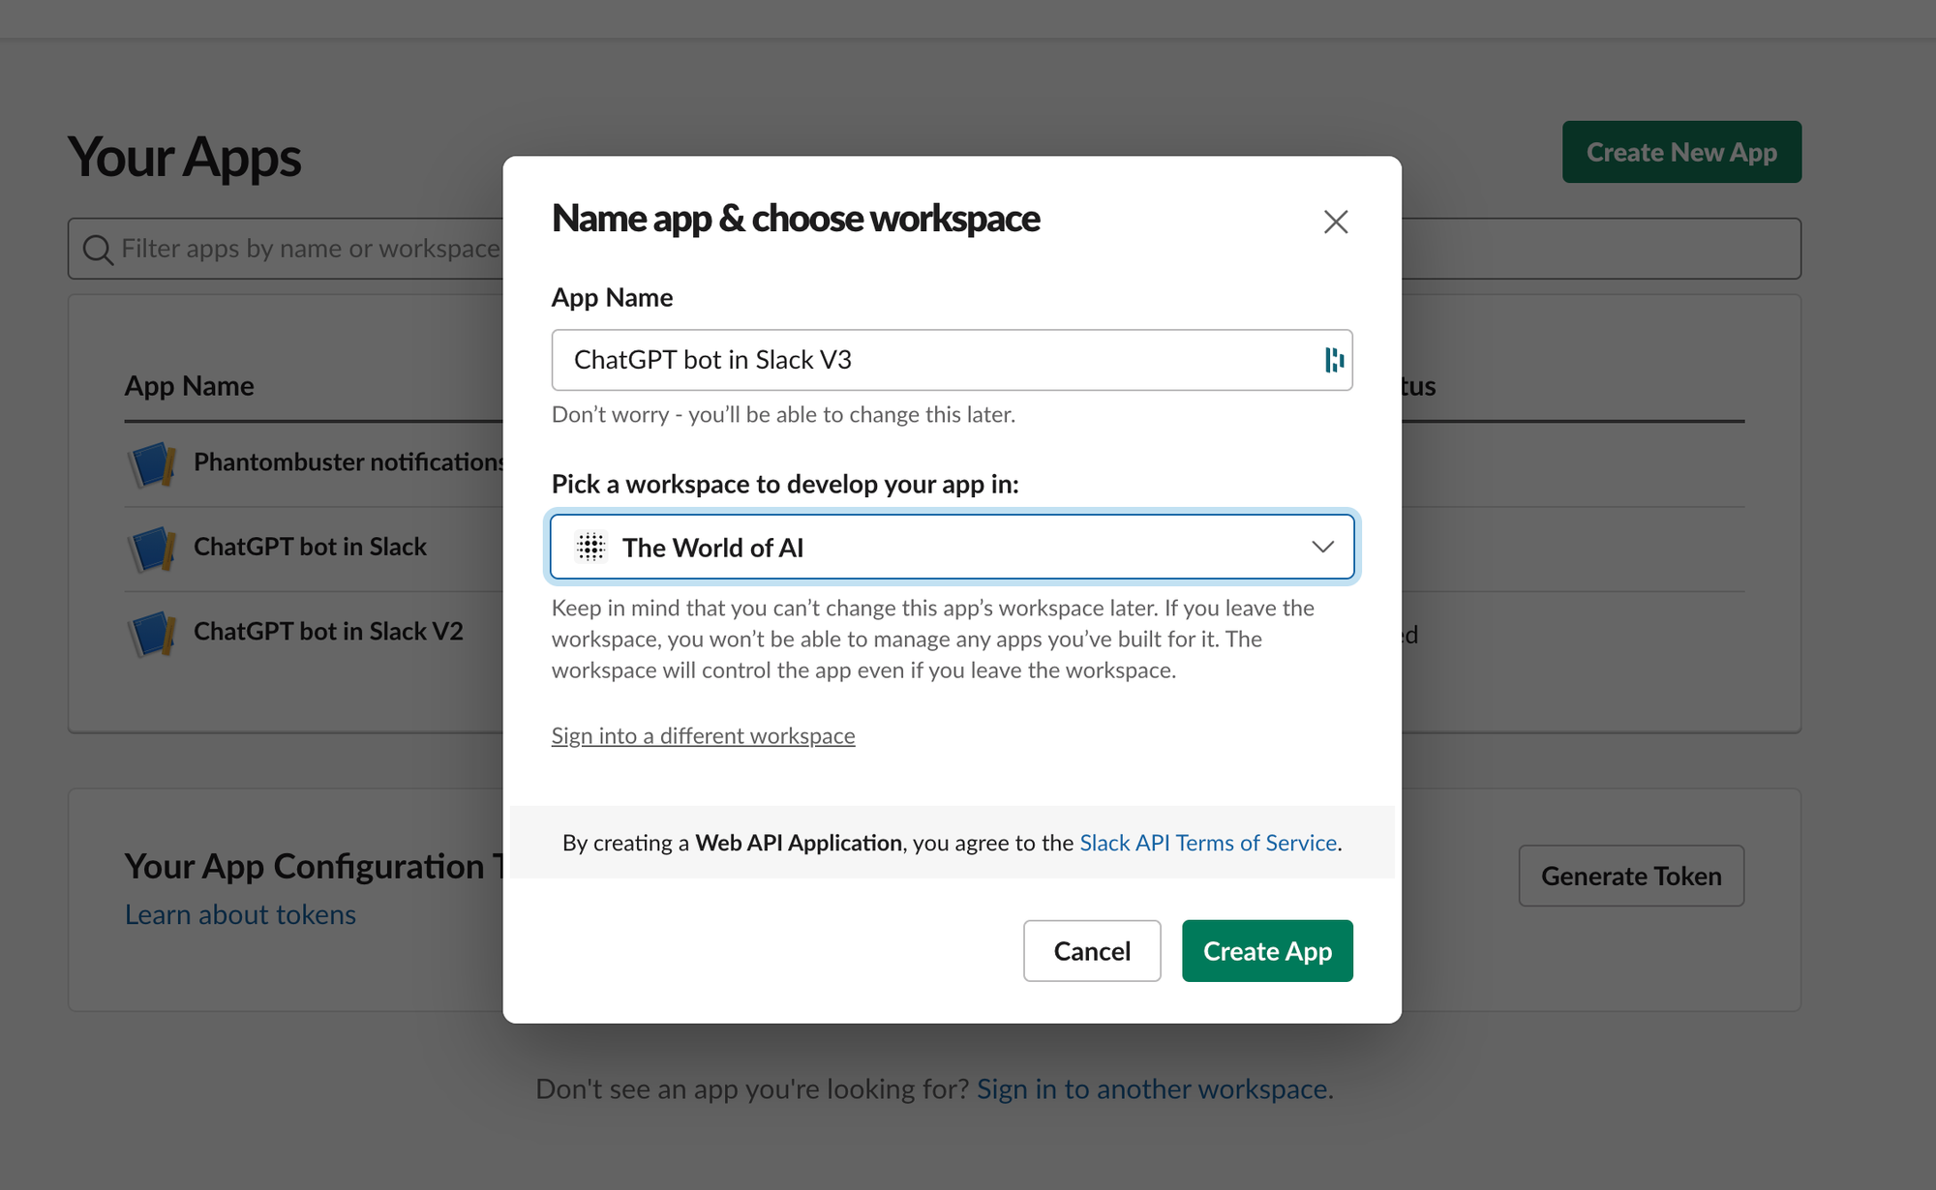Click the ChatGPT bot in Slack V2 icon
This screenshot has width=1936, height=1190.
pyautogui.click(x=152, y=634)
